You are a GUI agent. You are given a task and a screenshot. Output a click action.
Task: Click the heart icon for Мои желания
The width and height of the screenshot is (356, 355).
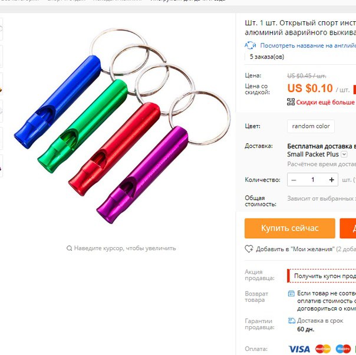[x=249, y=249]
